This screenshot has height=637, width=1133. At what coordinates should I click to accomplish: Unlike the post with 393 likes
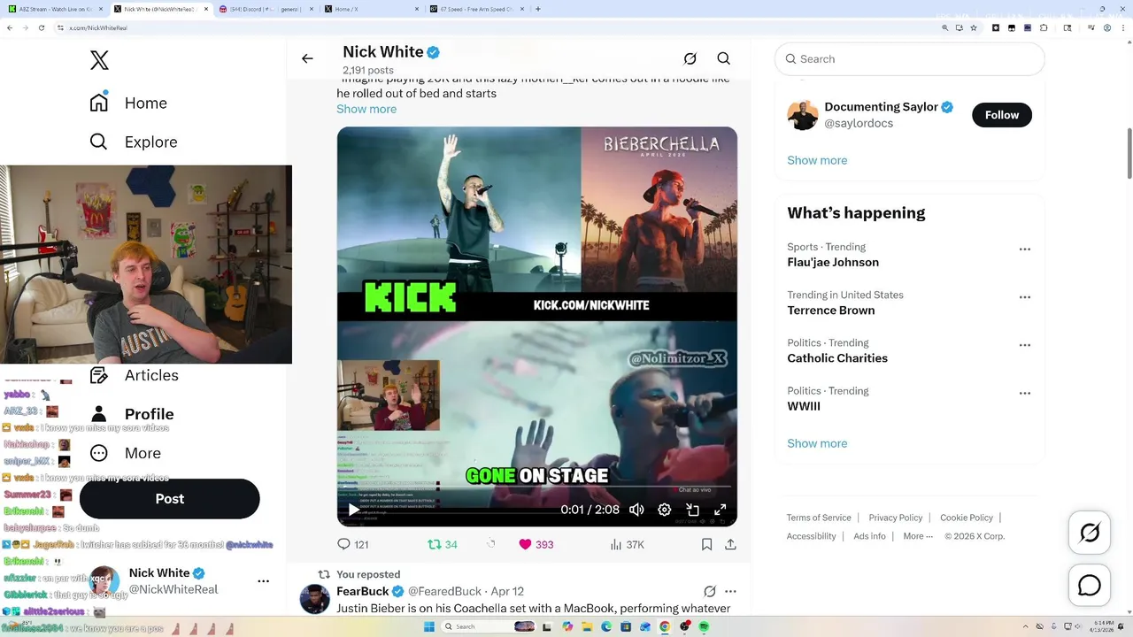coord(536,545)
